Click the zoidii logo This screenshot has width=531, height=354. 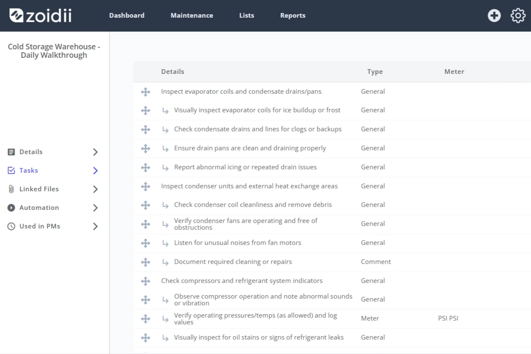pyautogui.click(x=41, y=16)
